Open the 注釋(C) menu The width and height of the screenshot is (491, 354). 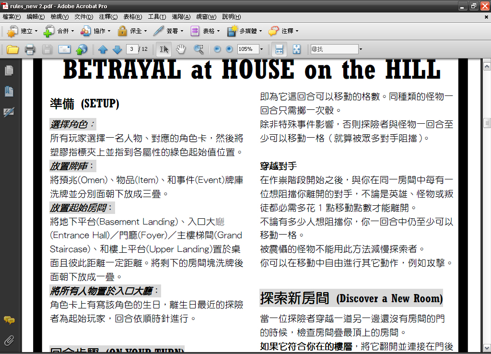pos(108,17)
